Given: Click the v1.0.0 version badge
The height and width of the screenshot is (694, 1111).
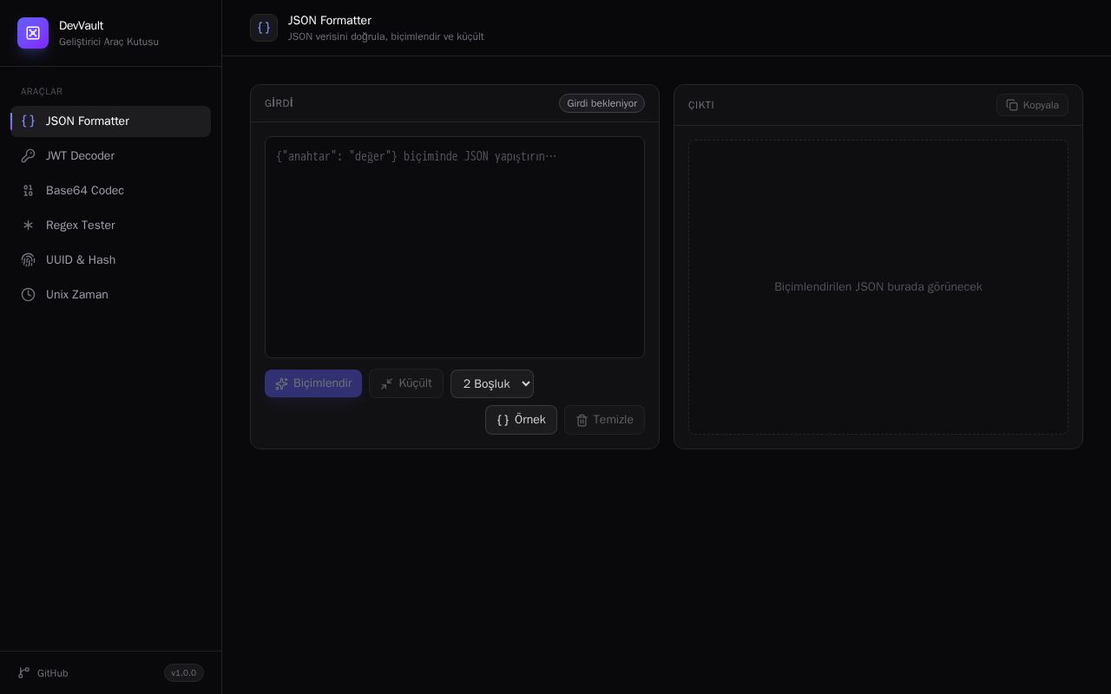Looking at the screenshot, I should pos(184,673).
